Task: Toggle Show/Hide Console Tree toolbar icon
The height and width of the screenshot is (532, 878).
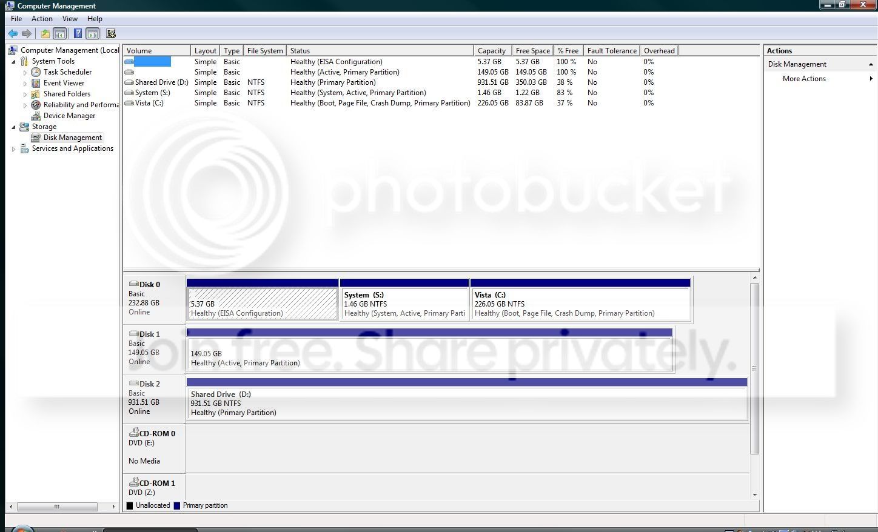Action: point(59,34)
